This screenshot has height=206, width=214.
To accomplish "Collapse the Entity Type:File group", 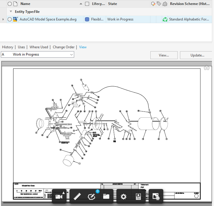I will [11, 11].
